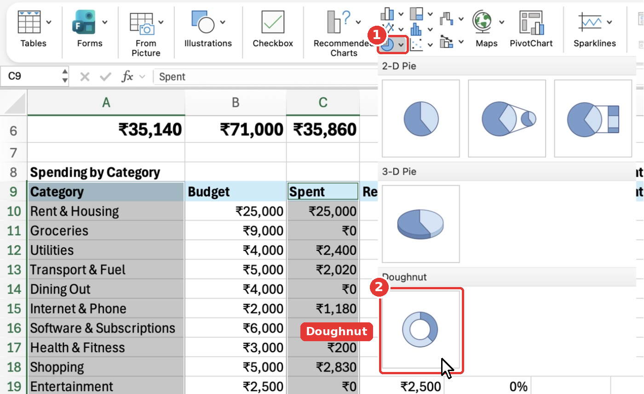Click the Tables ribbon icon
The height and width of the screenshot is (394, 644).
pyautogui.click(x=30, y=22)
